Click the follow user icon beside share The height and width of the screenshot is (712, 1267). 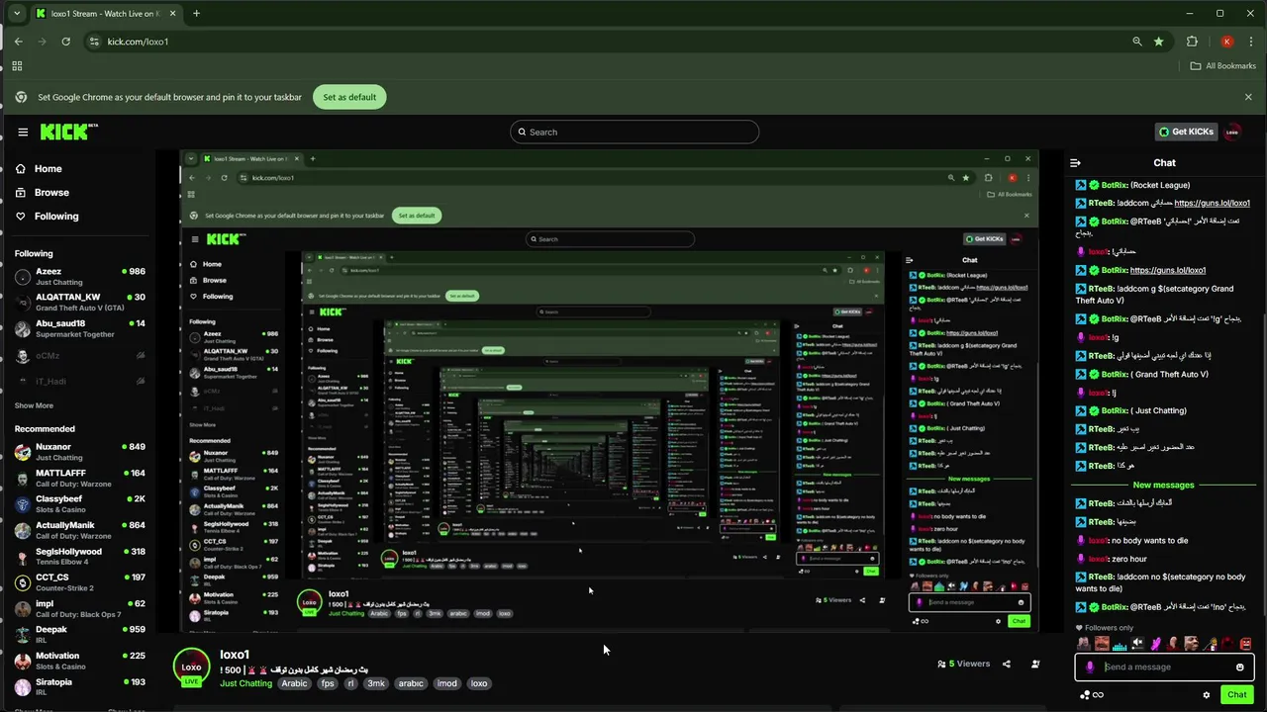tap(1035, 664)
